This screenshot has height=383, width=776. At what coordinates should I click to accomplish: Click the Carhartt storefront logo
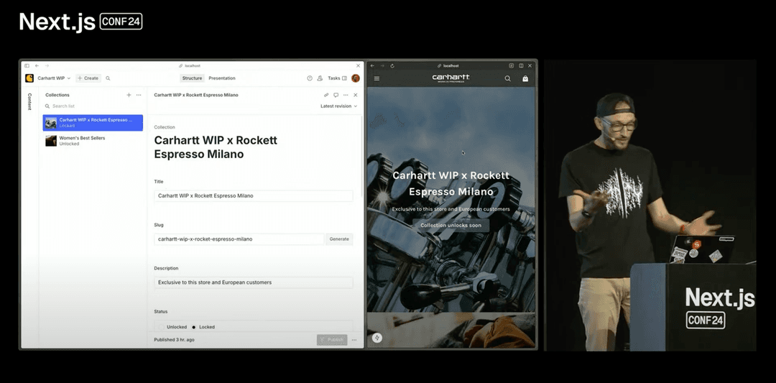pos(451,78)
